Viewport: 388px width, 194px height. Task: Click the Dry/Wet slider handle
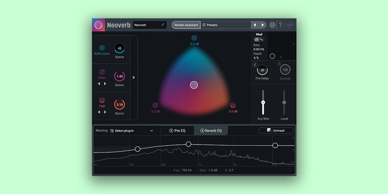[x=263, y=103]
